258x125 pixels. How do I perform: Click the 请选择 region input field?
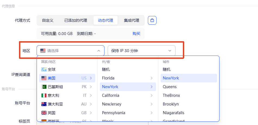click(71, 51)
